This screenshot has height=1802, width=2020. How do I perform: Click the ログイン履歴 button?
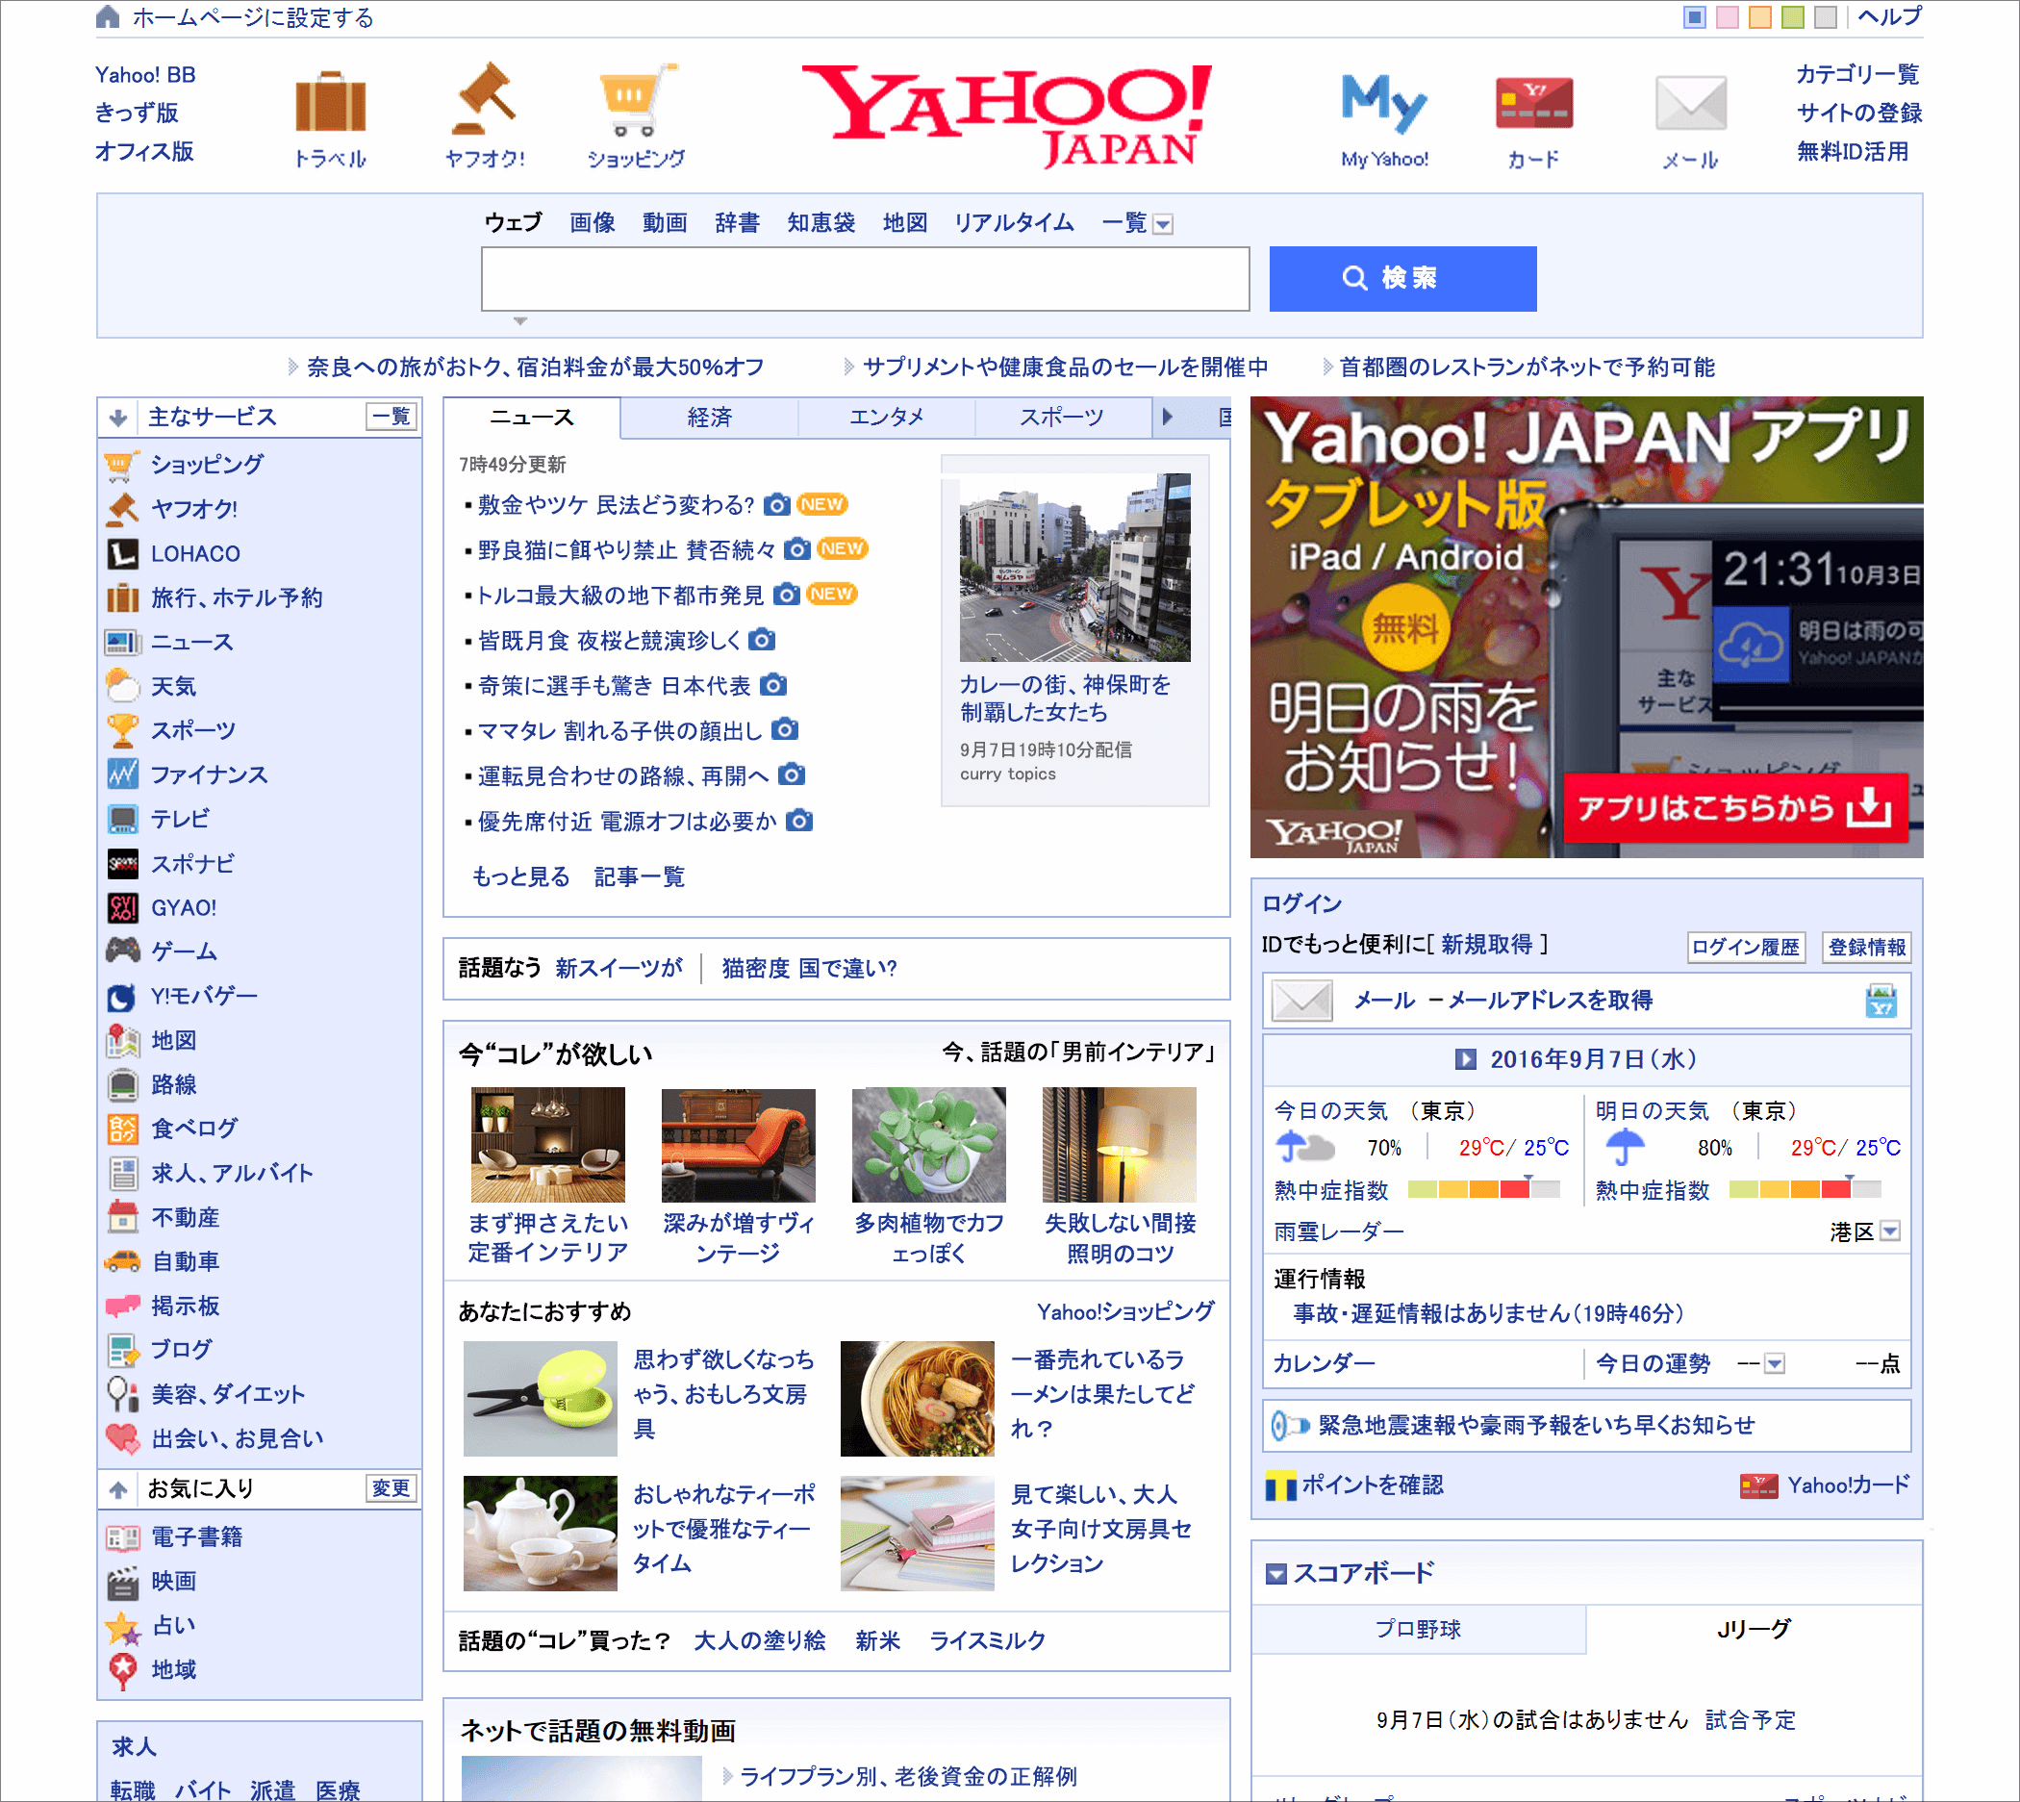point(1744,947)
